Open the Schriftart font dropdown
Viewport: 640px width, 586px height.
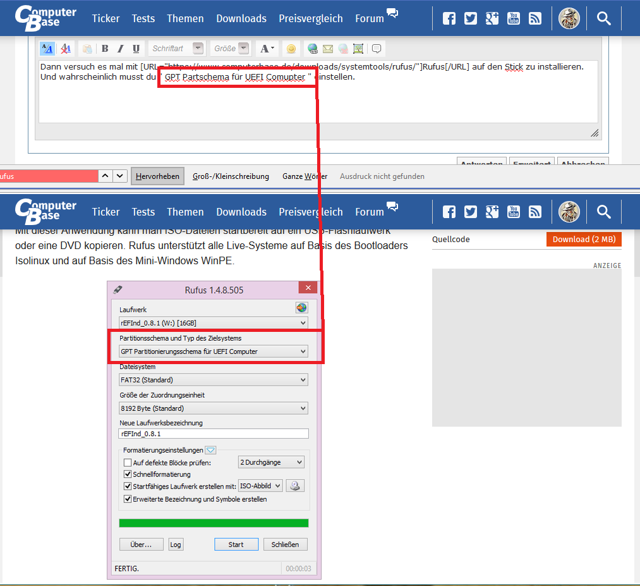point(176,49)
